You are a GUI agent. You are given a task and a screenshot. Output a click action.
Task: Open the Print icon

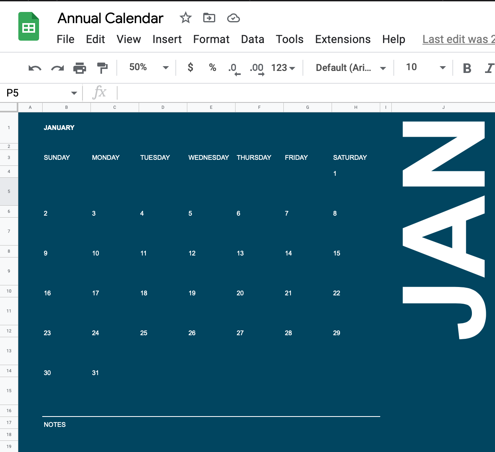[80, 67]
